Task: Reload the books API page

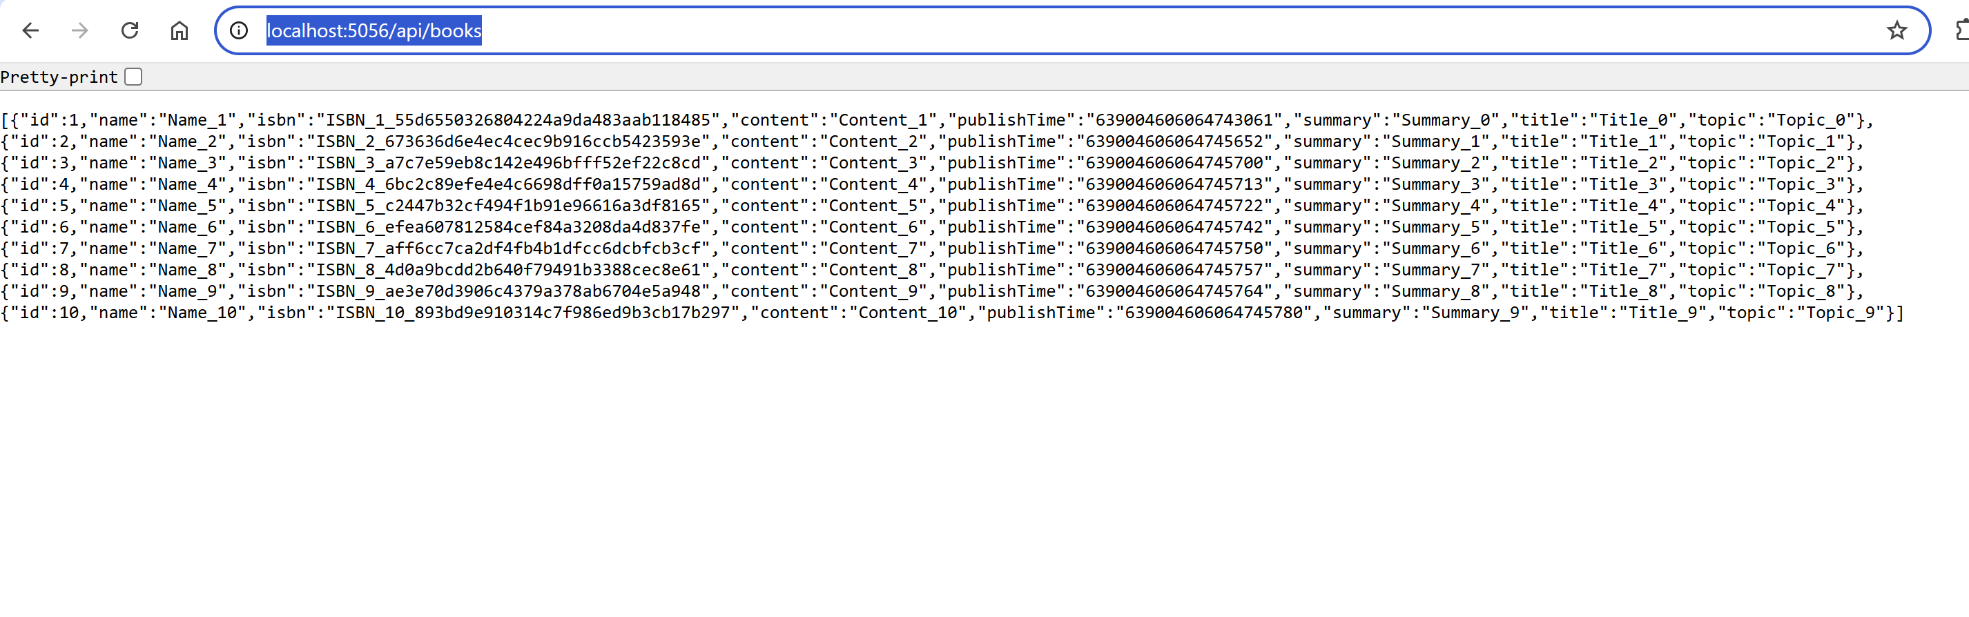Action: 130,30
